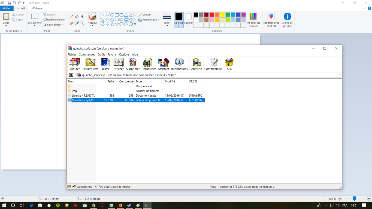Click Modifier avec Paint 3D
The height and width of the screenshot is (209, 372).
271,20
